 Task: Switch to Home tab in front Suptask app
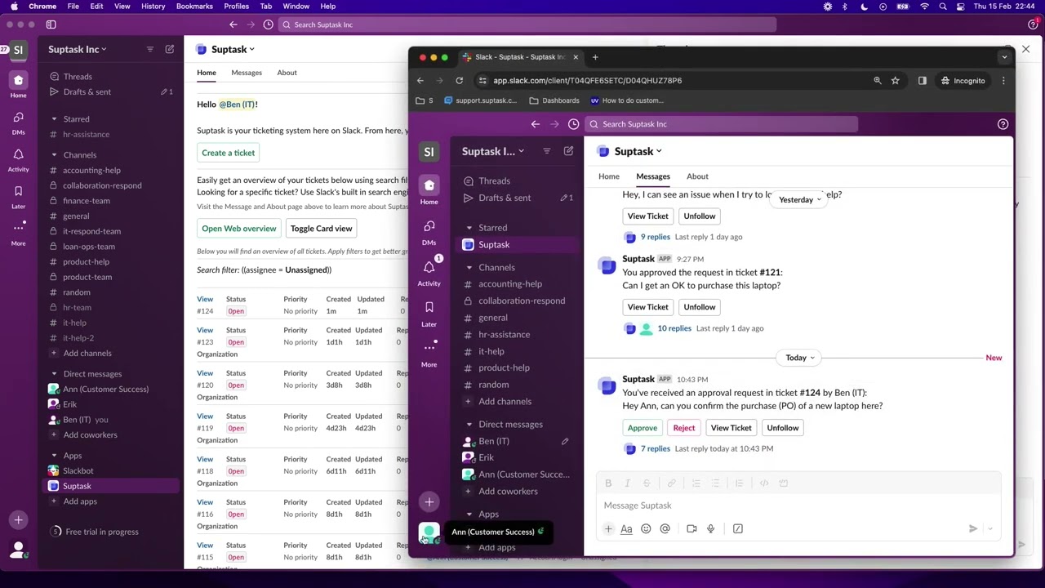pos(609,176)
